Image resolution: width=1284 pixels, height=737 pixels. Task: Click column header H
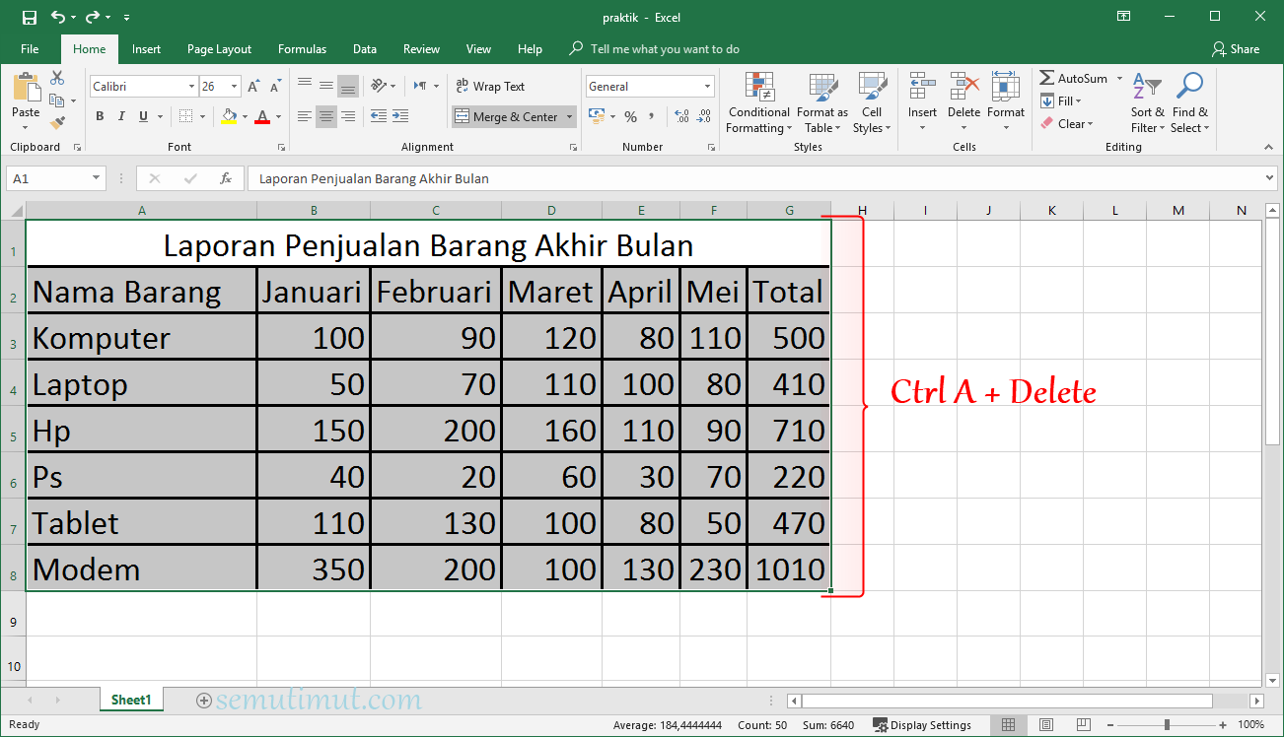point(862,210)
